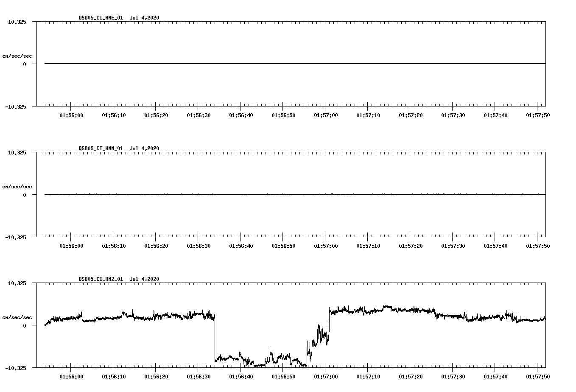Click 01:57:10 time label under HNN plot
This screenshot has height=392, width=576.
click(x=368, y=246)
